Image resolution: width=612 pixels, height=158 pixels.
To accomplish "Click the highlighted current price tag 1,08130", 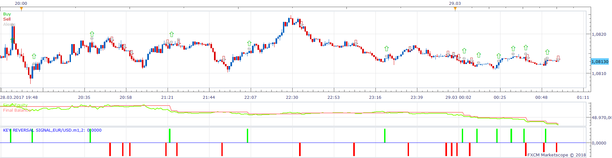I will tap(600, 61).
